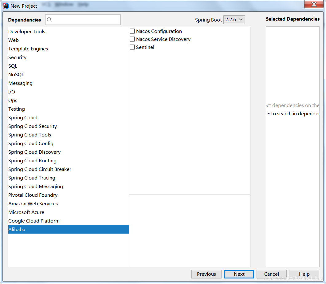This screenshot has height=284, width=326.
Task: Select Spring Cloud Config category
Action: 69,144
